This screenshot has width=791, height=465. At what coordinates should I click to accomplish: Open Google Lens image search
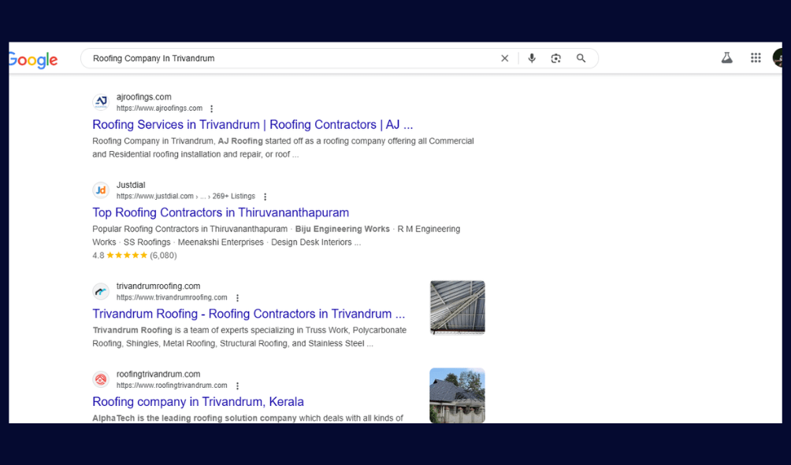click(x=556, y=58)
